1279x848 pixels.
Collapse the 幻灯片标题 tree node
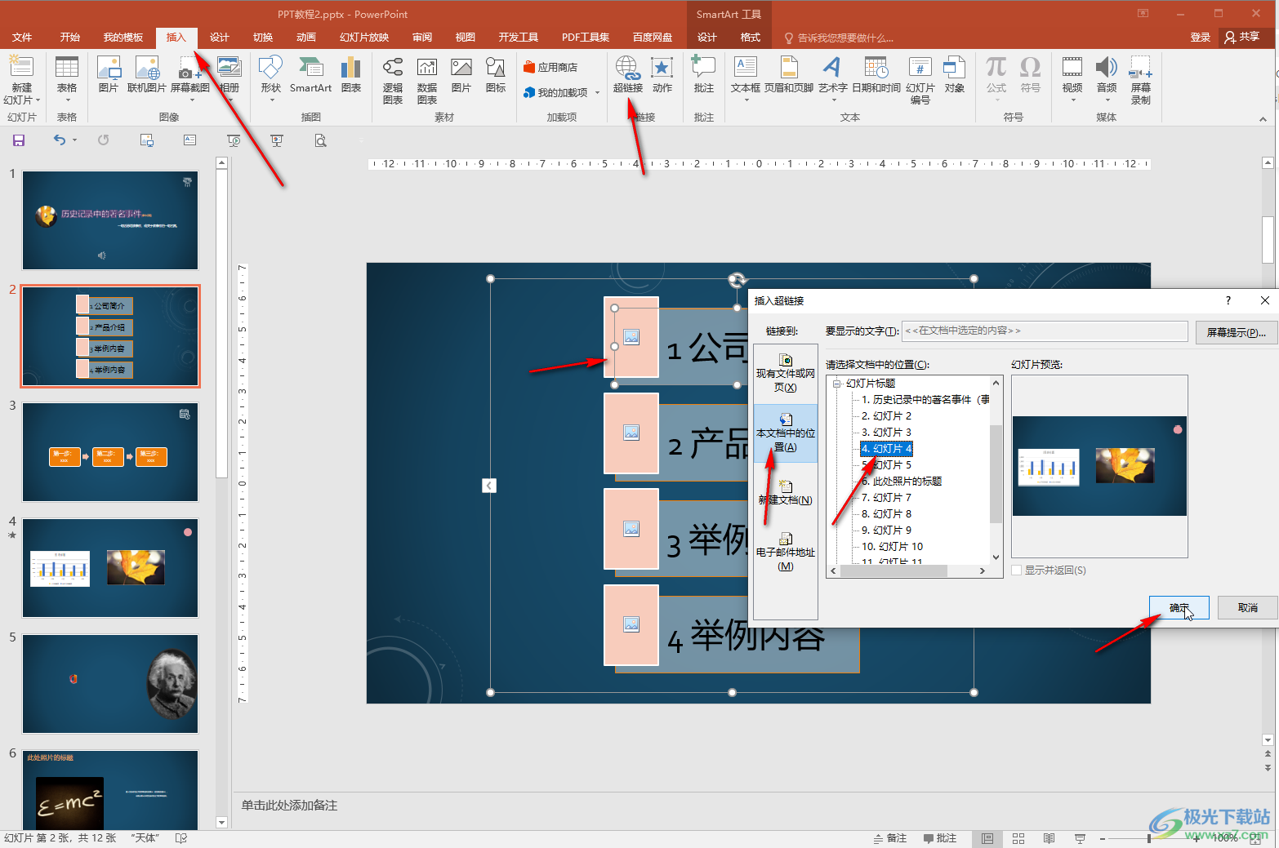836,384
